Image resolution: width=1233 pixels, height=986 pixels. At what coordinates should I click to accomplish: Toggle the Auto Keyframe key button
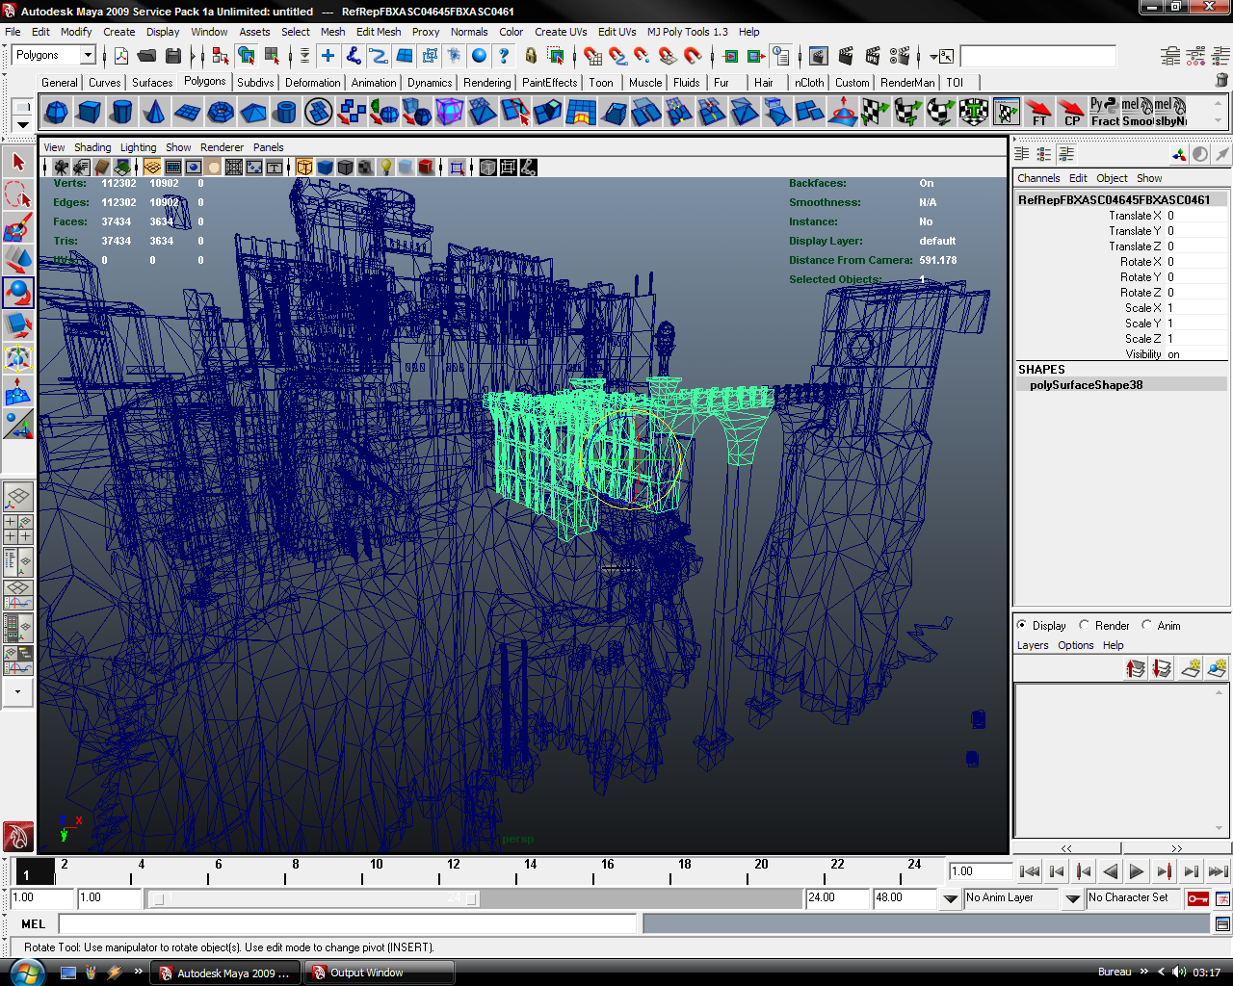[x=1197, y=898]
